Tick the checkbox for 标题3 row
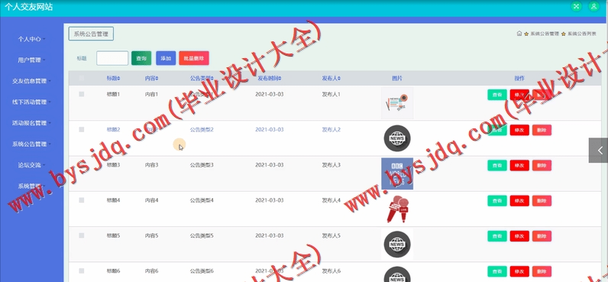The height and width of the screenshot is (282, 608). tap(82, 164)
